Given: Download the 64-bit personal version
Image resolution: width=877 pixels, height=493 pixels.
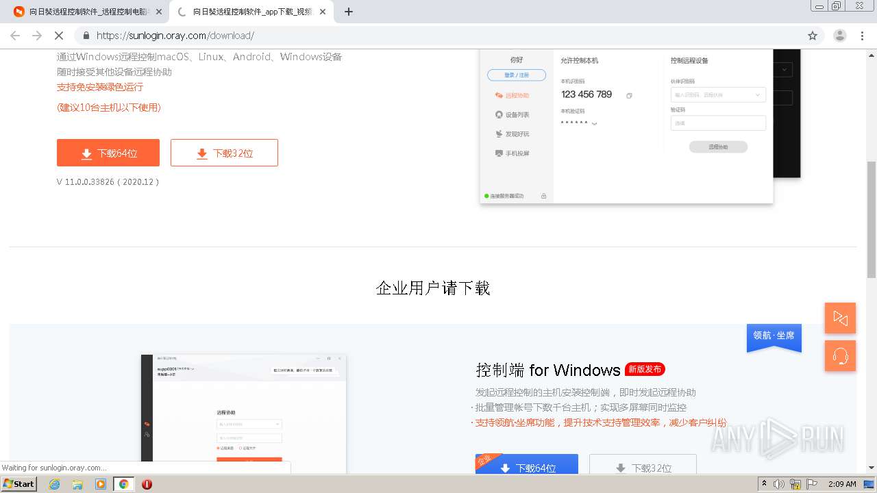Looking at the screenshot, I should click(108, 153).
